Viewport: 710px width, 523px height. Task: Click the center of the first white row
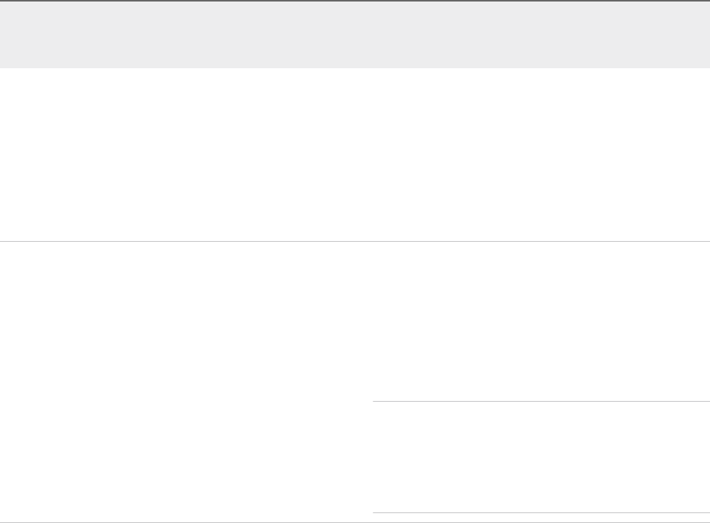pyautogui.click(x=355, y=155)
